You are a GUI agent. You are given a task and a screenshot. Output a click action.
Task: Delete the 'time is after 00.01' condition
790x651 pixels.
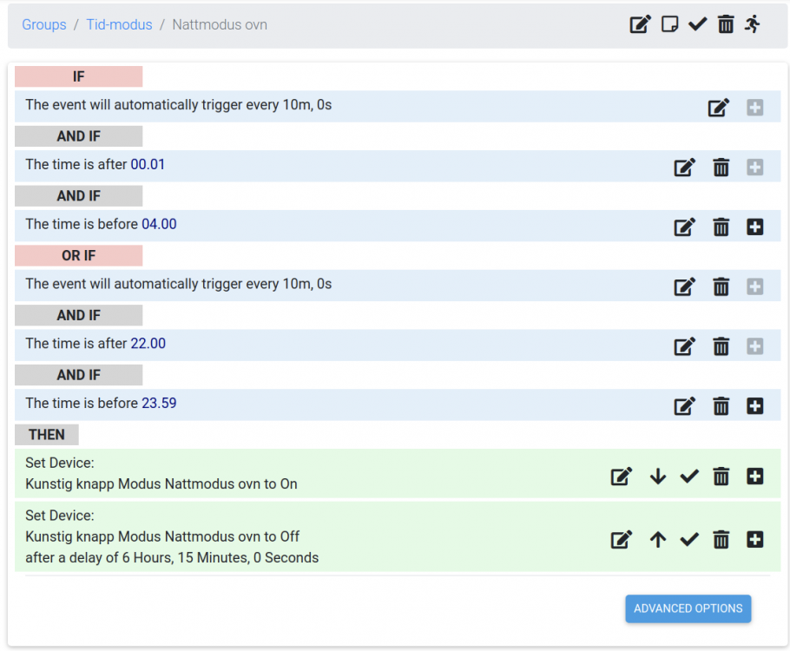click(721, 168)
